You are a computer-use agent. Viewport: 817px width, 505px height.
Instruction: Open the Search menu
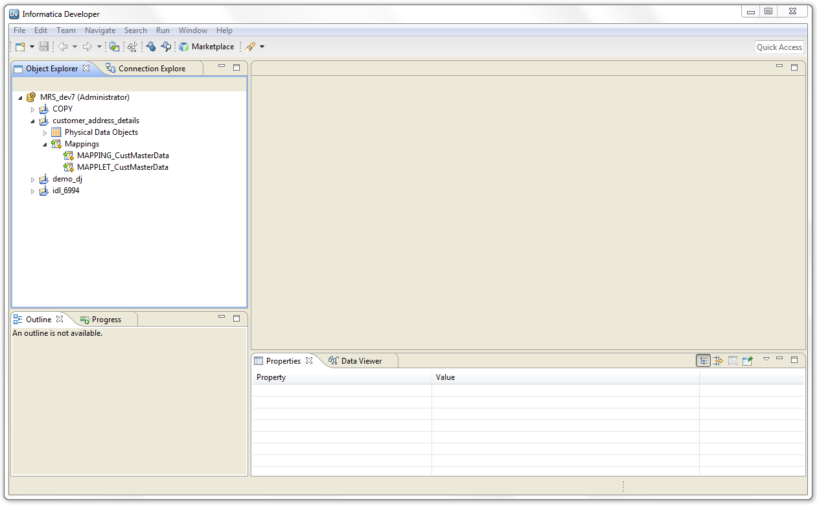[135, 30]
